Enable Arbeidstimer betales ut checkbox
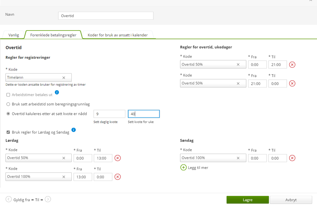 [8, 95]
